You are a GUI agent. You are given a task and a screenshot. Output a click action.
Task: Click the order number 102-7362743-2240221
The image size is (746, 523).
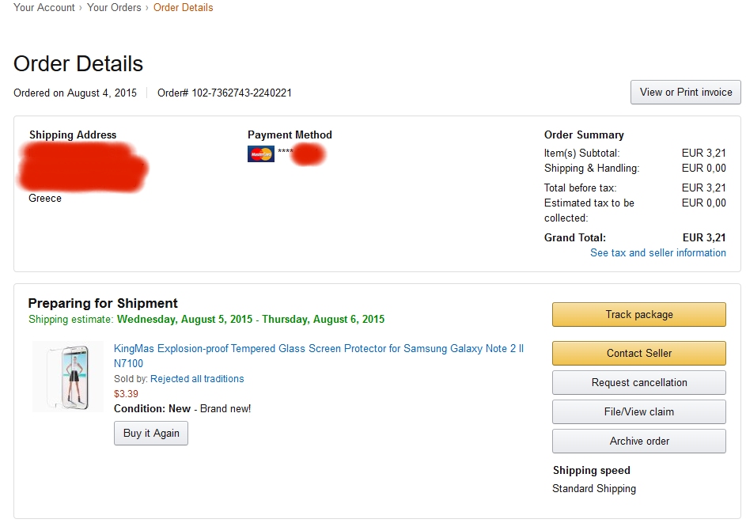[242, 93]
